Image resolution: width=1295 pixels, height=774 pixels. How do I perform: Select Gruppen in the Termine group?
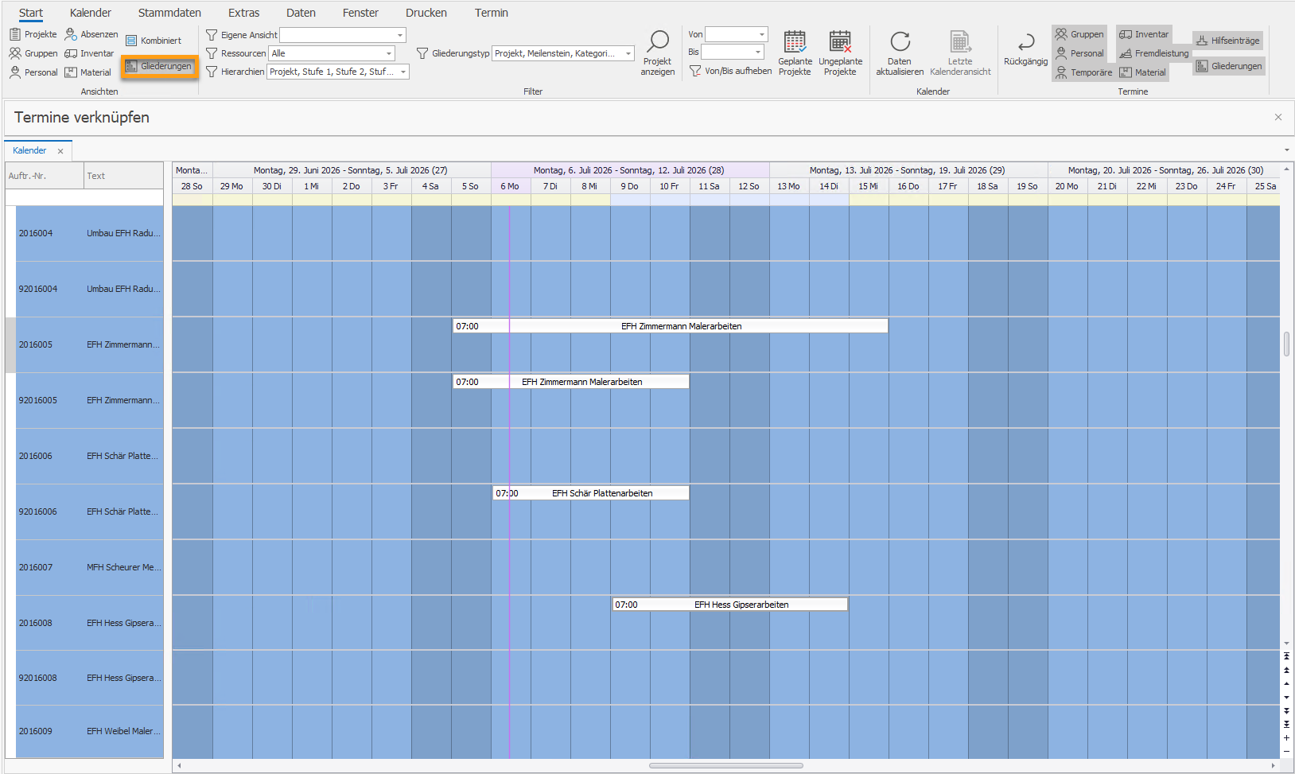click(x=1079, y=34)
